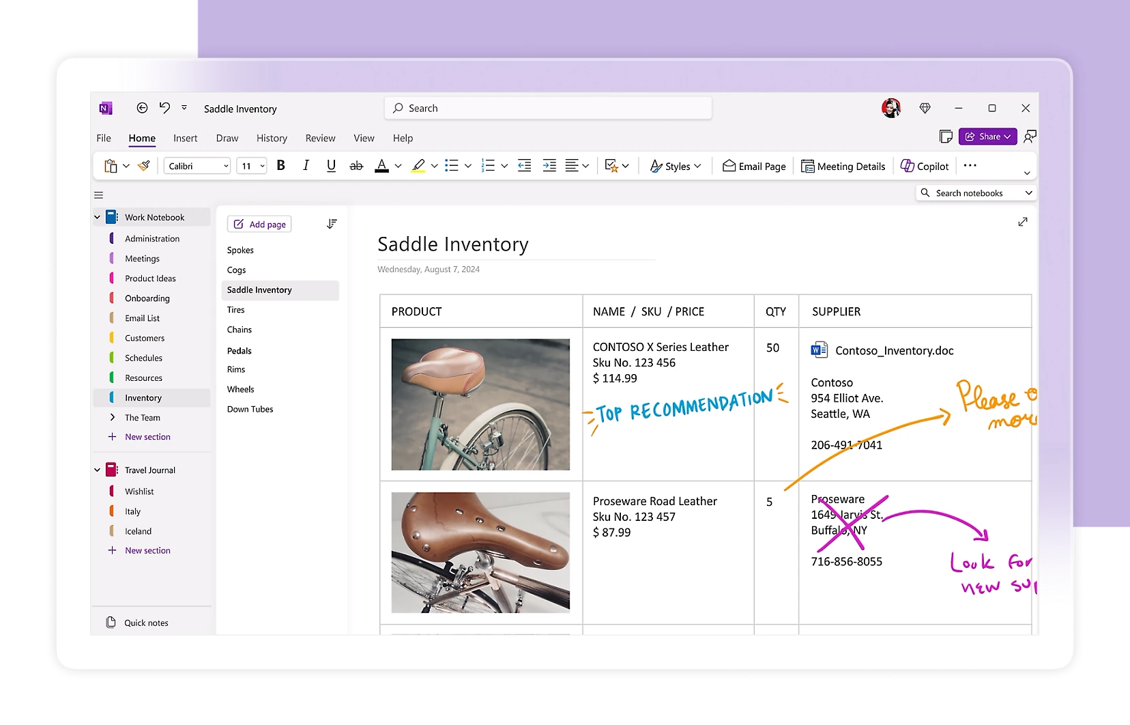
Task: Toggle bold formatting
Action: pos(280,166)
